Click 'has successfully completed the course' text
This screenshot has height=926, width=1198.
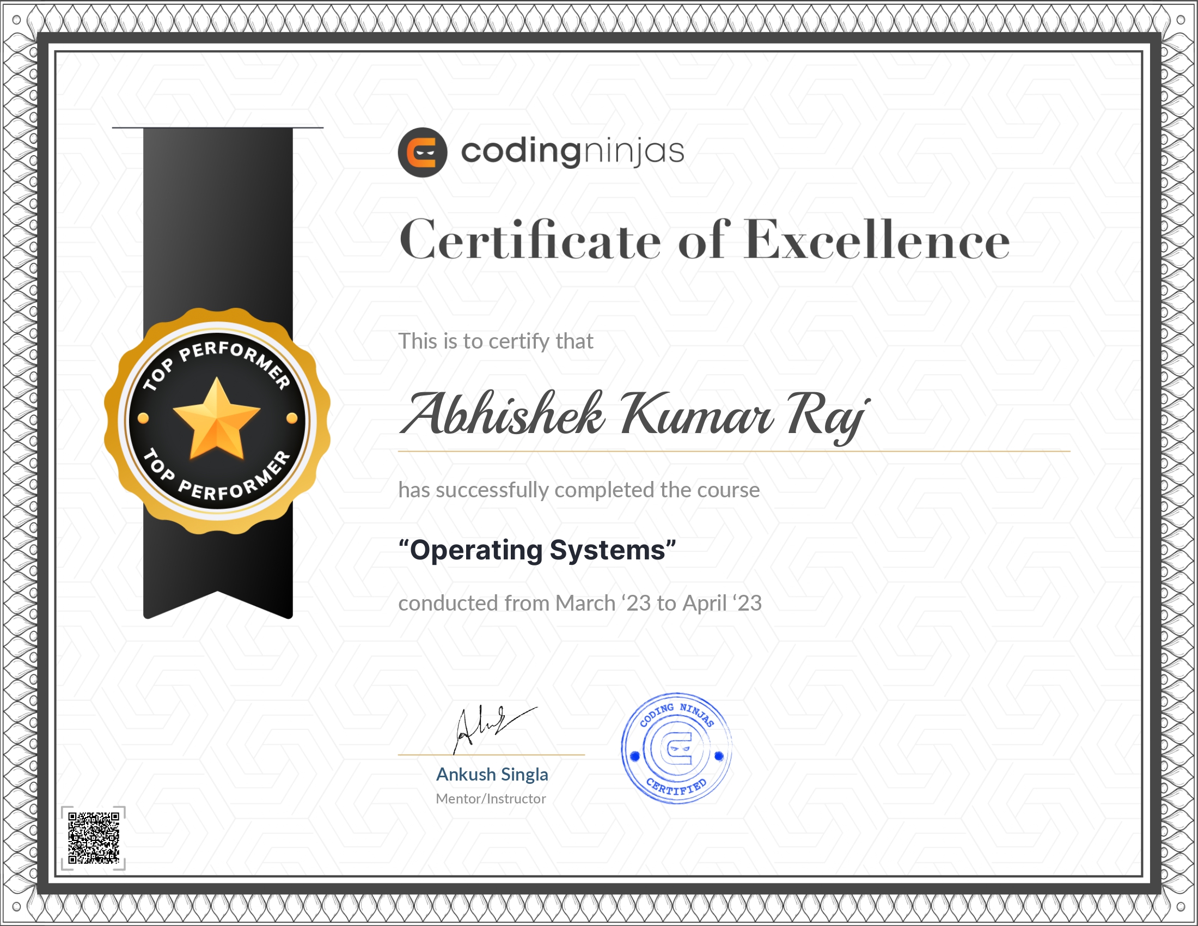pyautogui.click(x=579, y=490)
